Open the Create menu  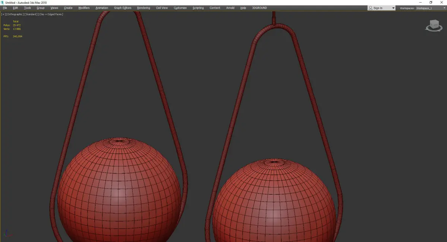tap(68, 8)
